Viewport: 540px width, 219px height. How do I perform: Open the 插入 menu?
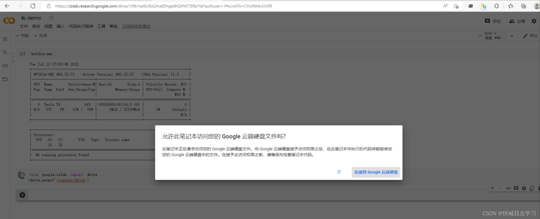[x=60, y=26]
